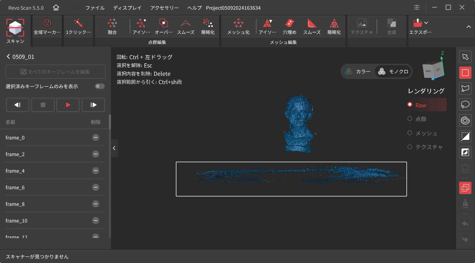Open the ファイル menu
Image resolution: width=475 pixels, height=263 pixels.
pos(95,8)
